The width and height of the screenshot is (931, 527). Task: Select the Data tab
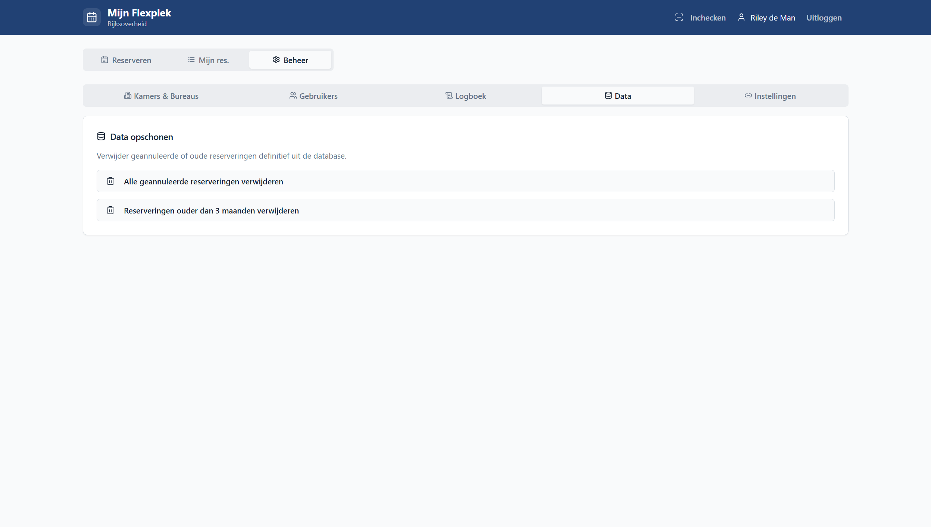(618, 96)
